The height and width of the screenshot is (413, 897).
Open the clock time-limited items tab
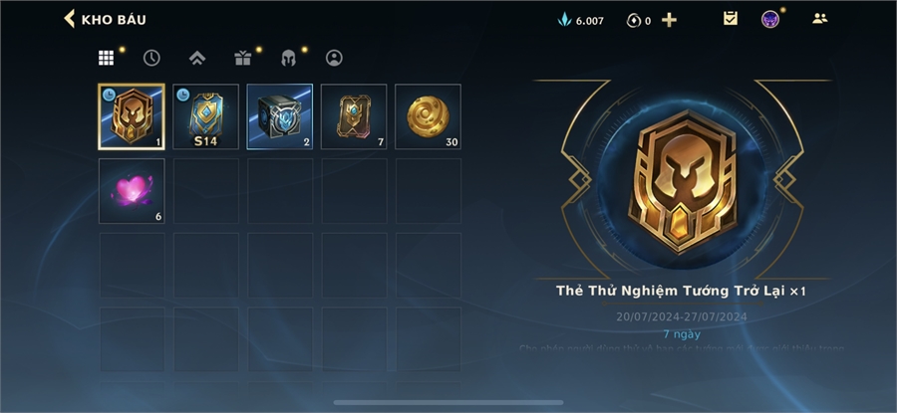point(151,58)
